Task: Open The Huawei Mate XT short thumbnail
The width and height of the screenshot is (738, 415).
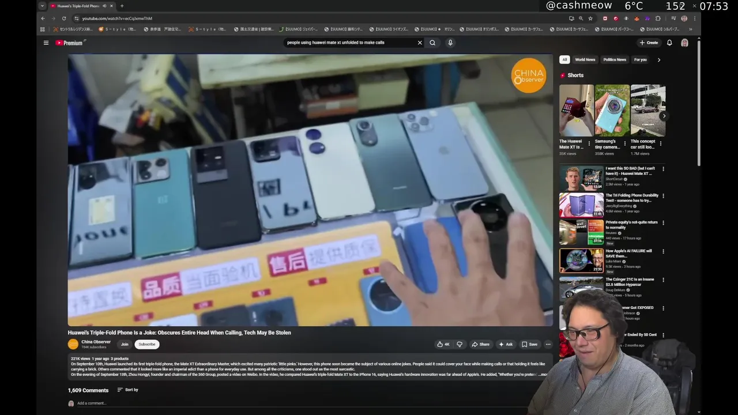Action: click(x=576, y=110)
